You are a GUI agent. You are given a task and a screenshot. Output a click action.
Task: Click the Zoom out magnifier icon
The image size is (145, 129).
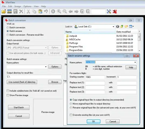click(x=65, y=12)
